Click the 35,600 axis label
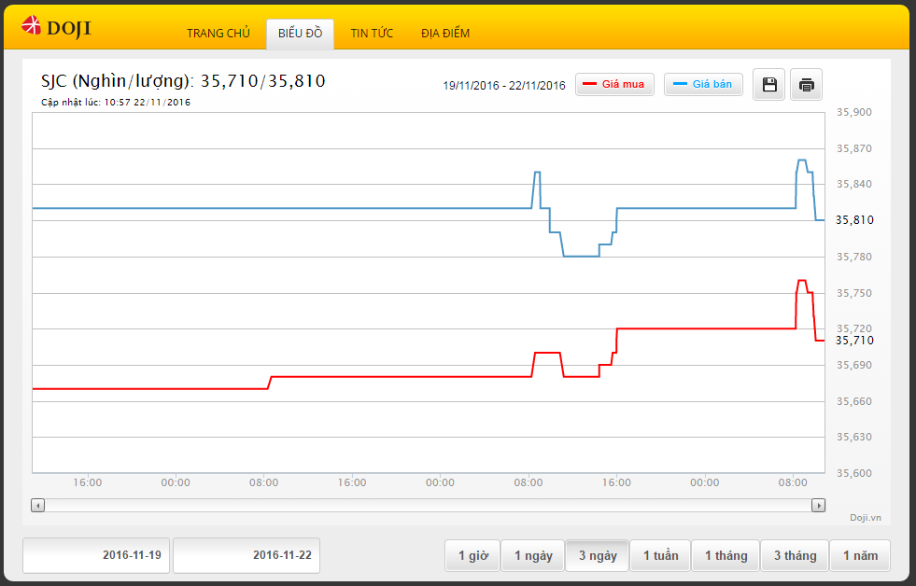 click(x=854, y=473)
